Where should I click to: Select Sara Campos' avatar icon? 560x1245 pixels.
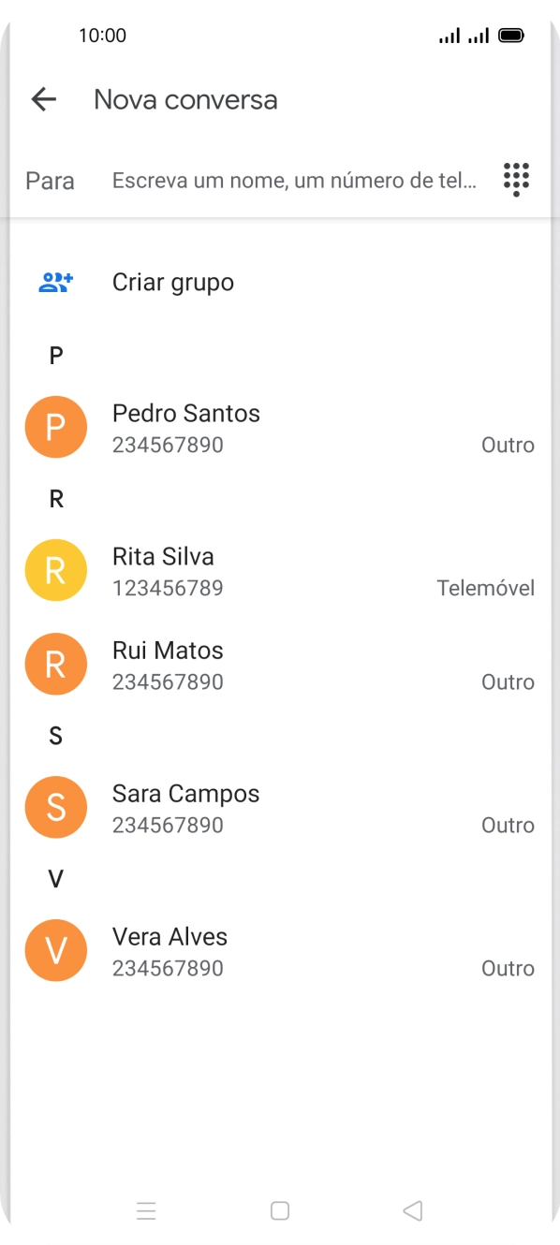click(x=55, y=807)
